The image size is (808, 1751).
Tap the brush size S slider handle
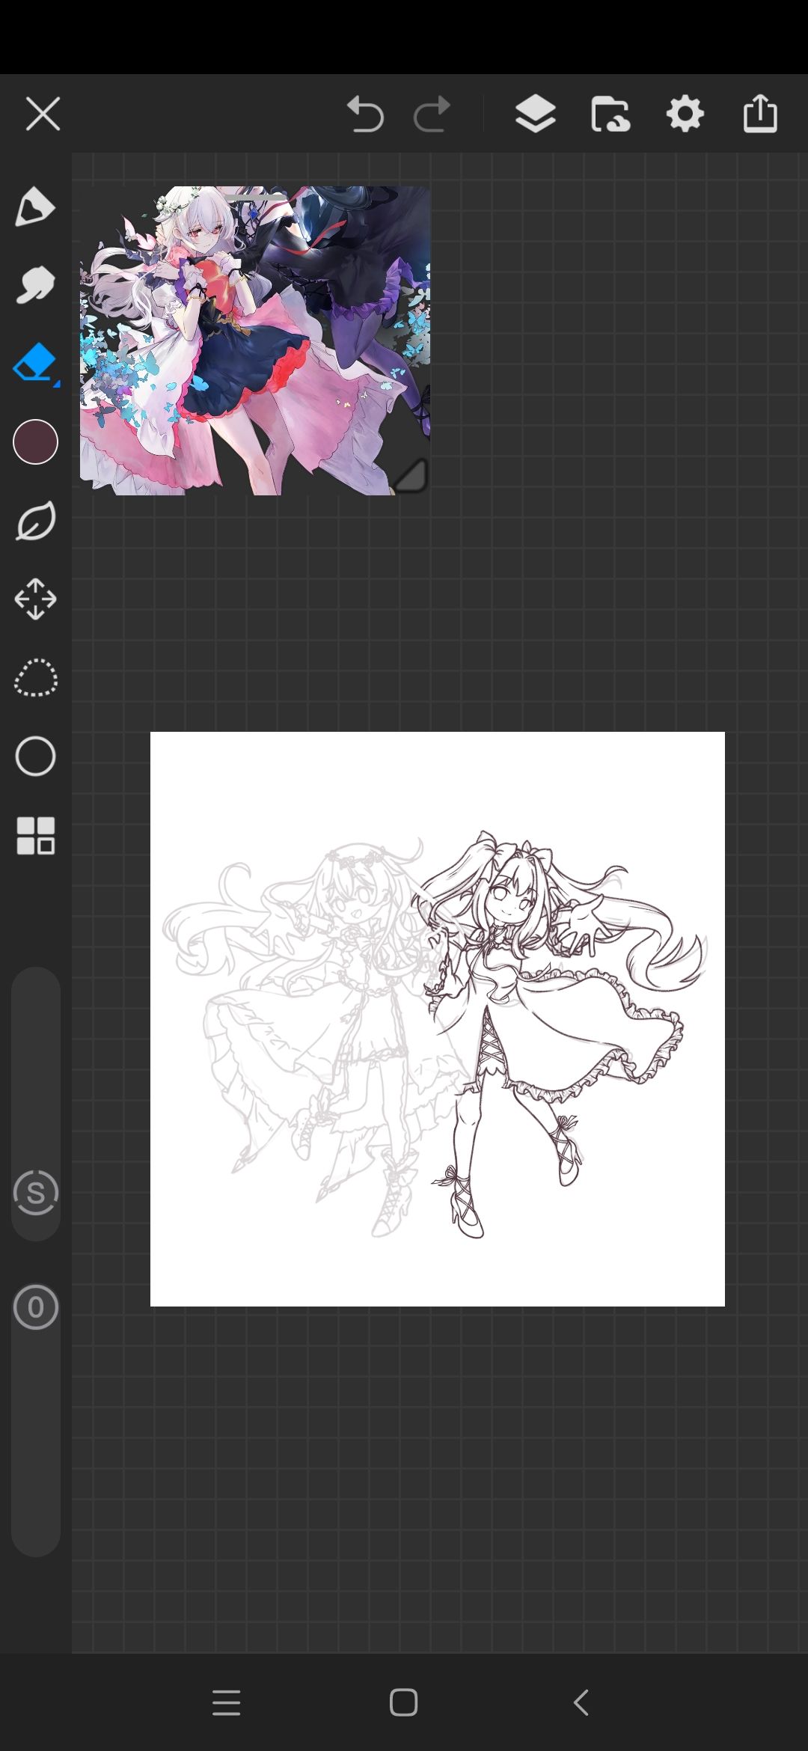(x=35, y=1193)
